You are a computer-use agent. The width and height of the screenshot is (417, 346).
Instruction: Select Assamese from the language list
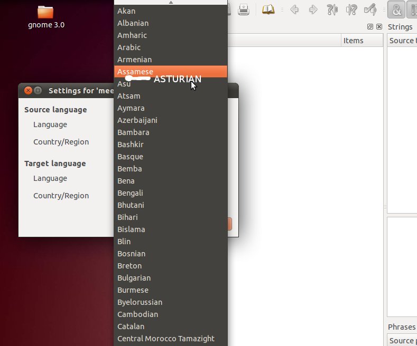point(135,72)
